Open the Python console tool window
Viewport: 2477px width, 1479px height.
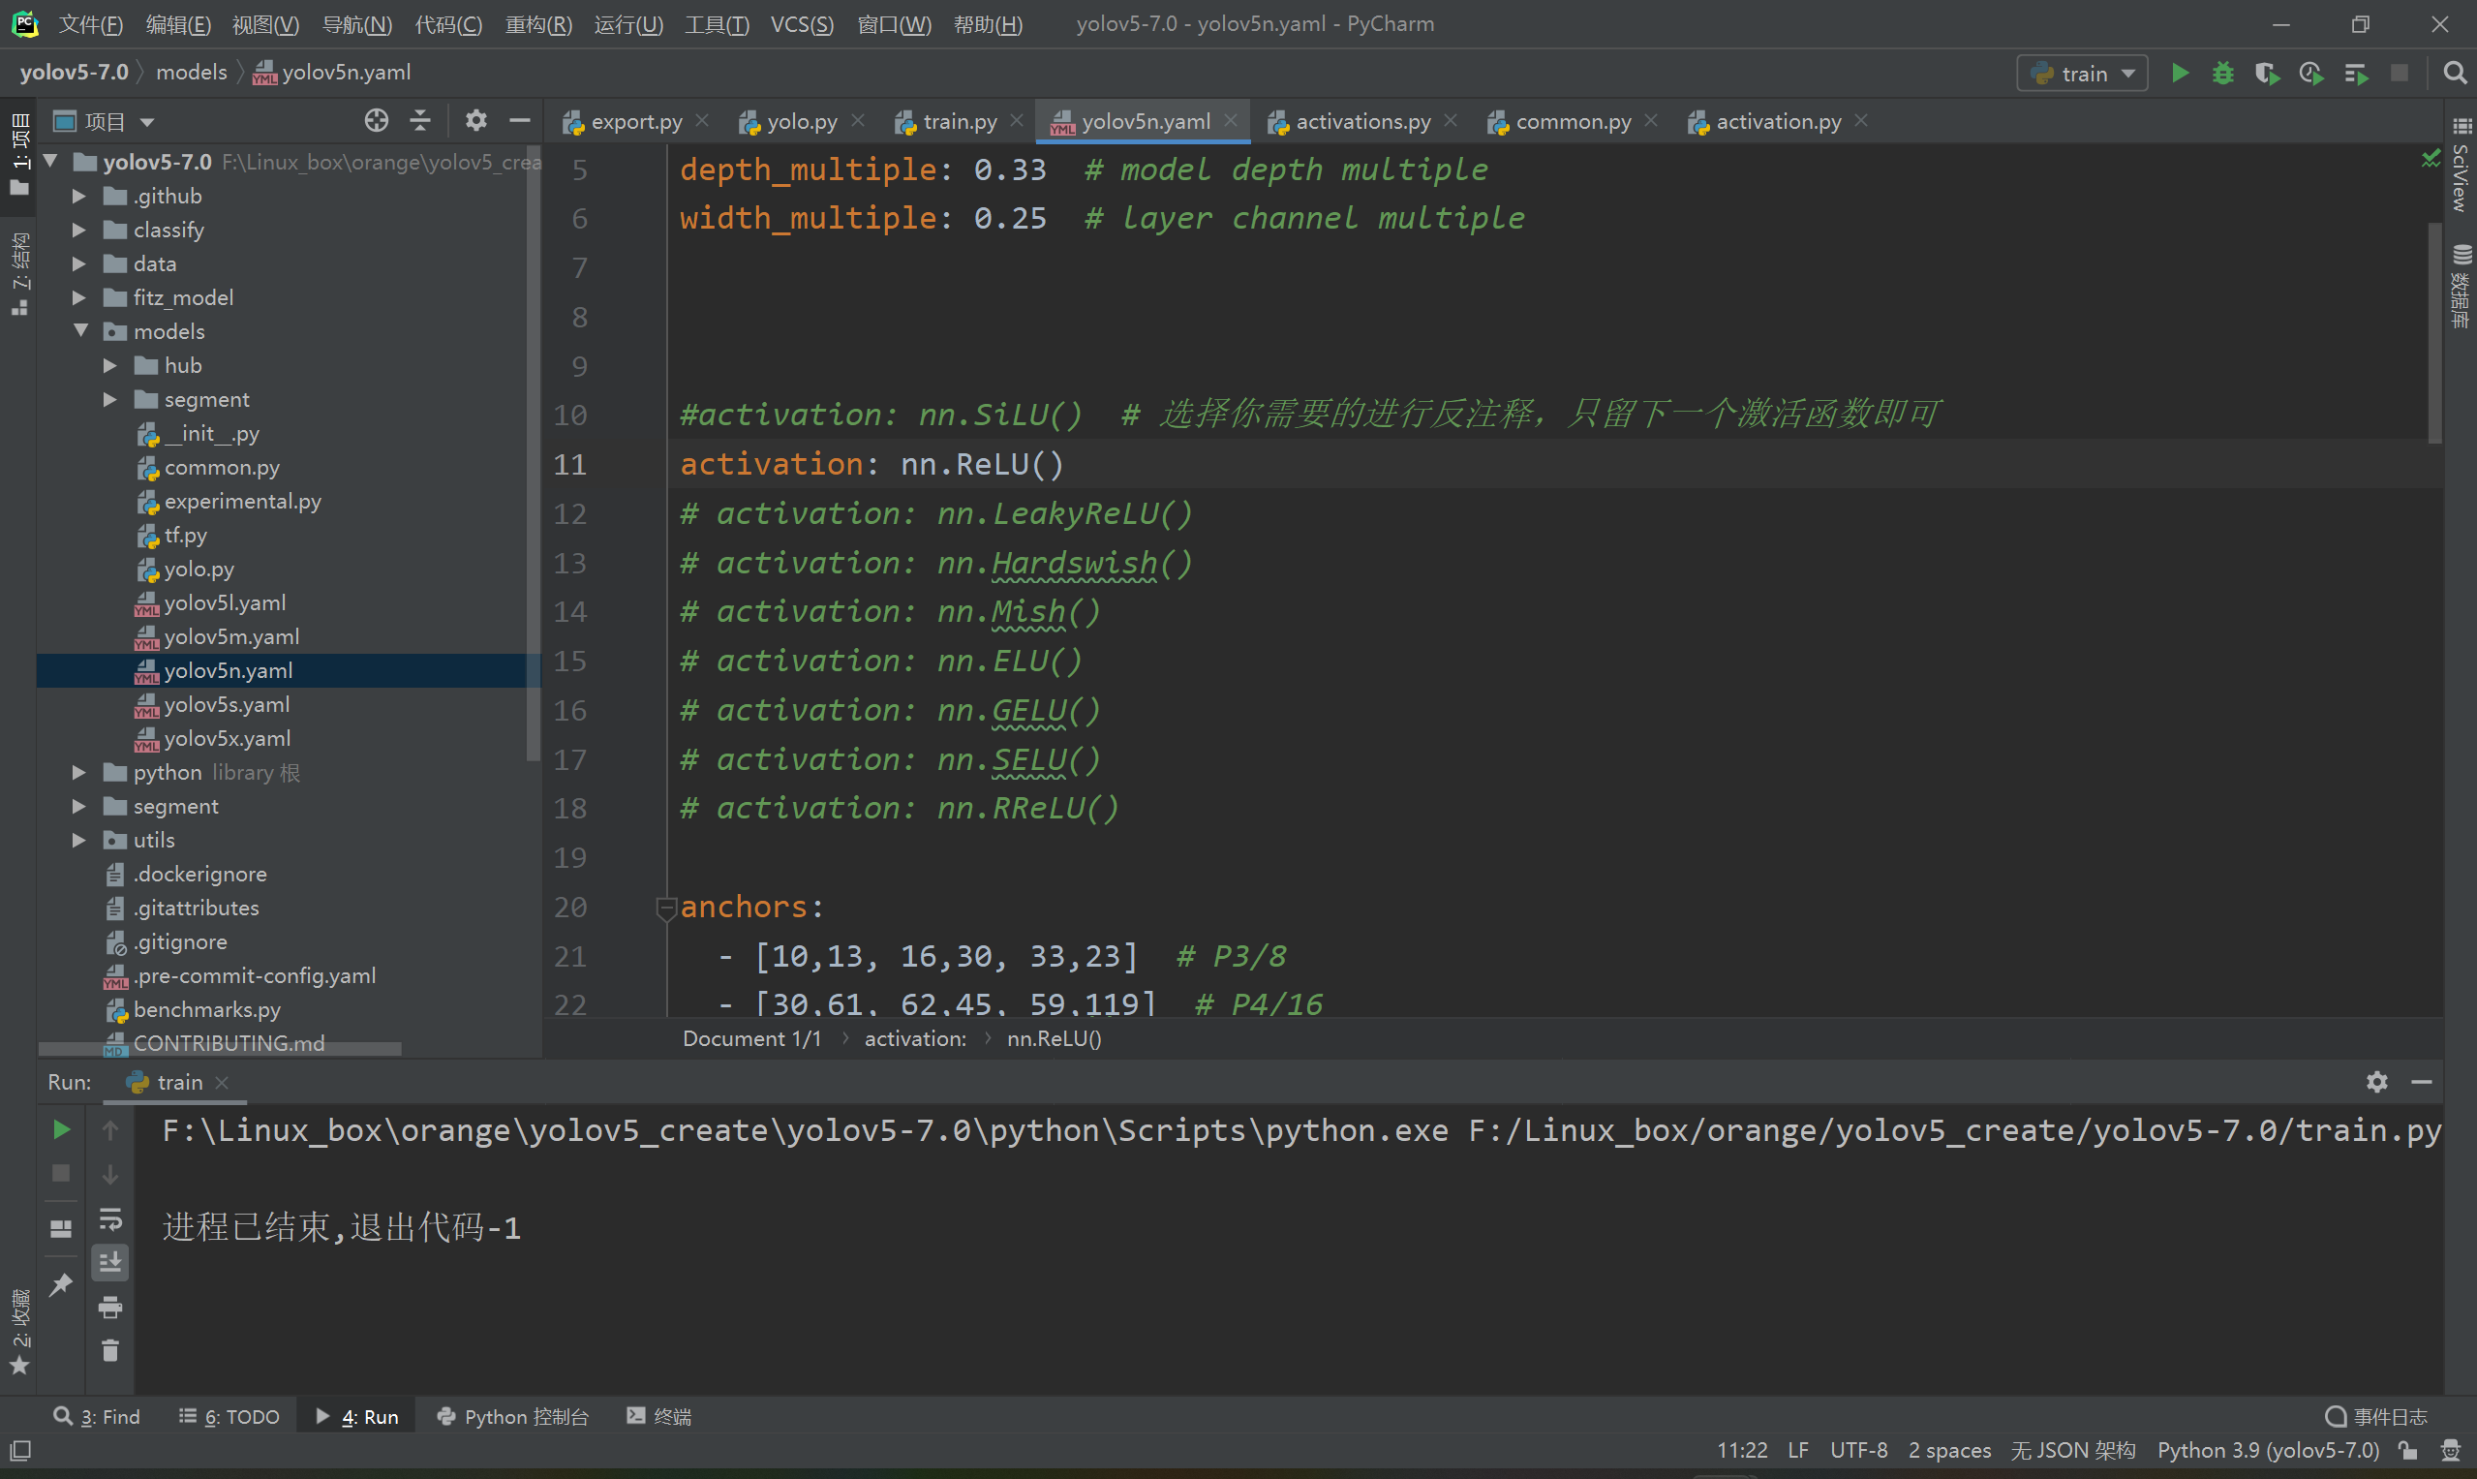coord(513,1416)
